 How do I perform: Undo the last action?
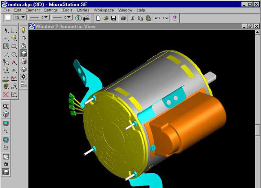pyautogui.click(x=157, y=18)
